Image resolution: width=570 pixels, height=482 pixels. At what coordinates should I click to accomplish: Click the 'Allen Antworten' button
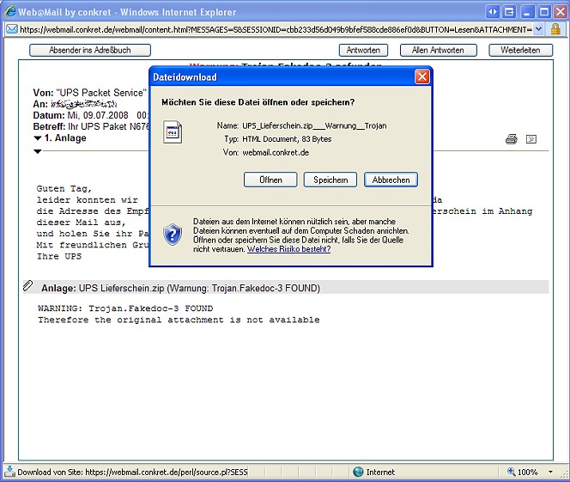pyautogui.click(x=438, y=50)
